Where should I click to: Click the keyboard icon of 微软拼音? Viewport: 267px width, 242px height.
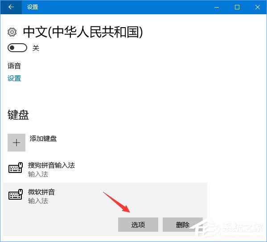(x=16, y=194)
